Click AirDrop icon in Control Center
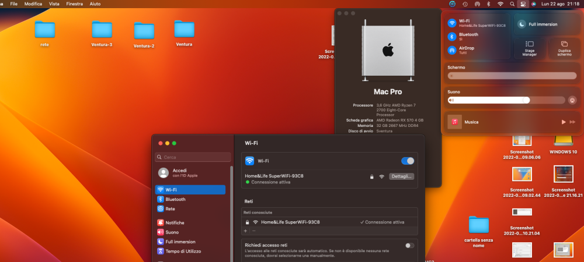 tap(452, 50)
